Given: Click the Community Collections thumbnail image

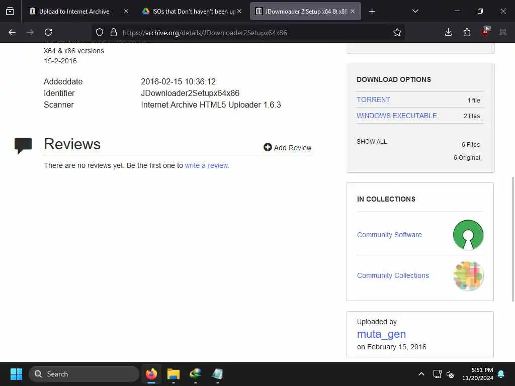Looking at the screenshot, I should [468, 276].
